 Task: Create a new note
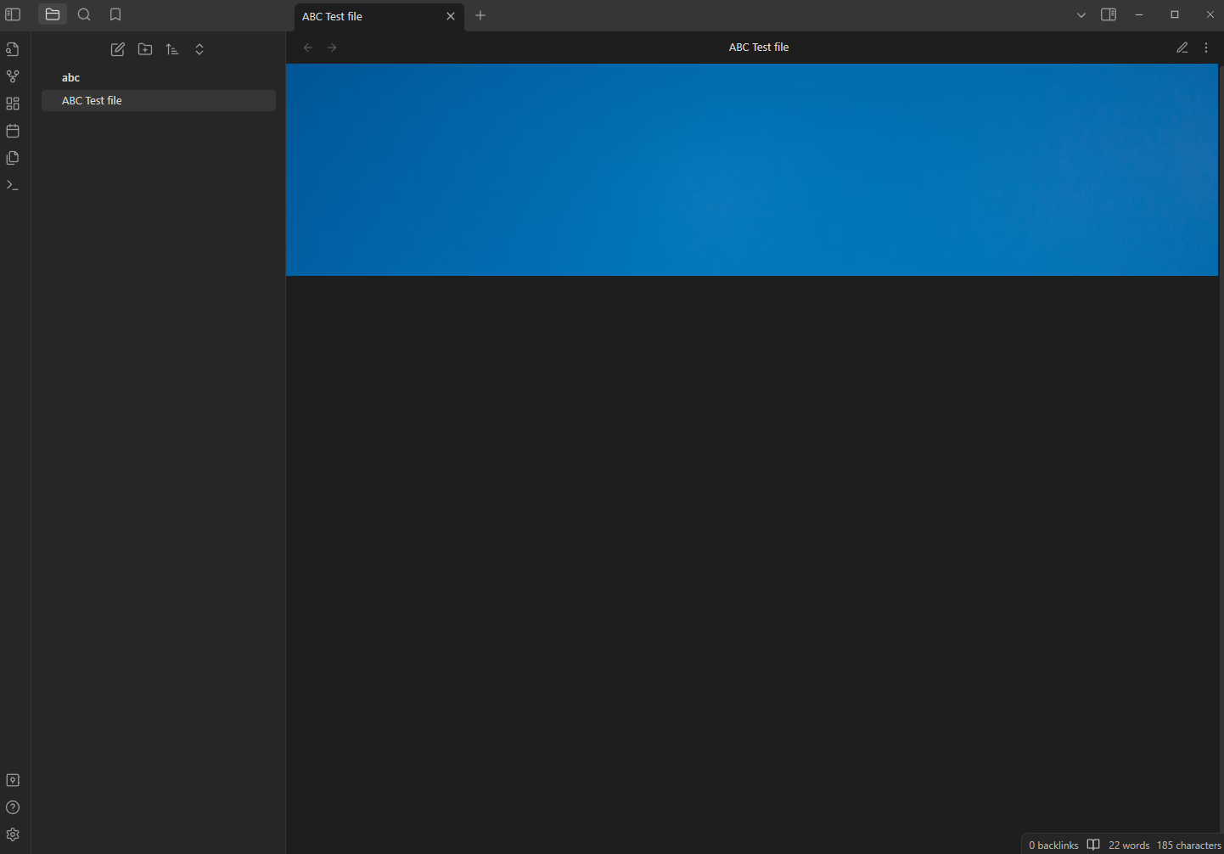tap(117, 49)
